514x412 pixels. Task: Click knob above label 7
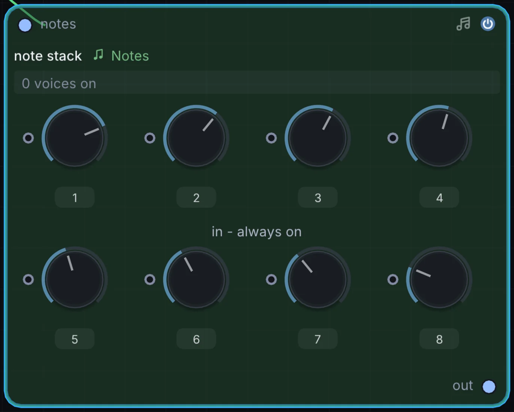coord(317,279)
